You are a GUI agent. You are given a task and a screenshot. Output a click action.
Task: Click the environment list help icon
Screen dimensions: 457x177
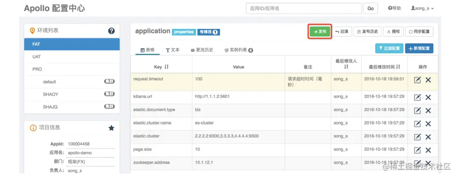[x=111, y=31]
